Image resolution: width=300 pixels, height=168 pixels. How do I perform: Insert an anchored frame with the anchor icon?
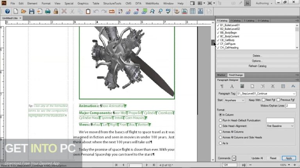[x=177, y=11]
